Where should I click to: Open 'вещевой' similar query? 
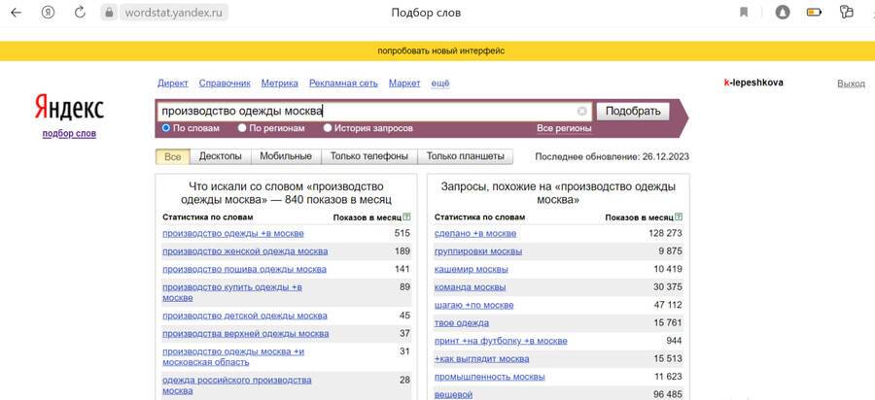click(x=454, y=394)
